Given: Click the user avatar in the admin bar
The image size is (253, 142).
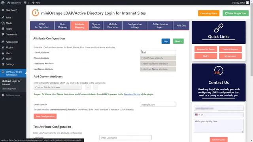Looking at the screenshot, I should (x=247, y=3).
